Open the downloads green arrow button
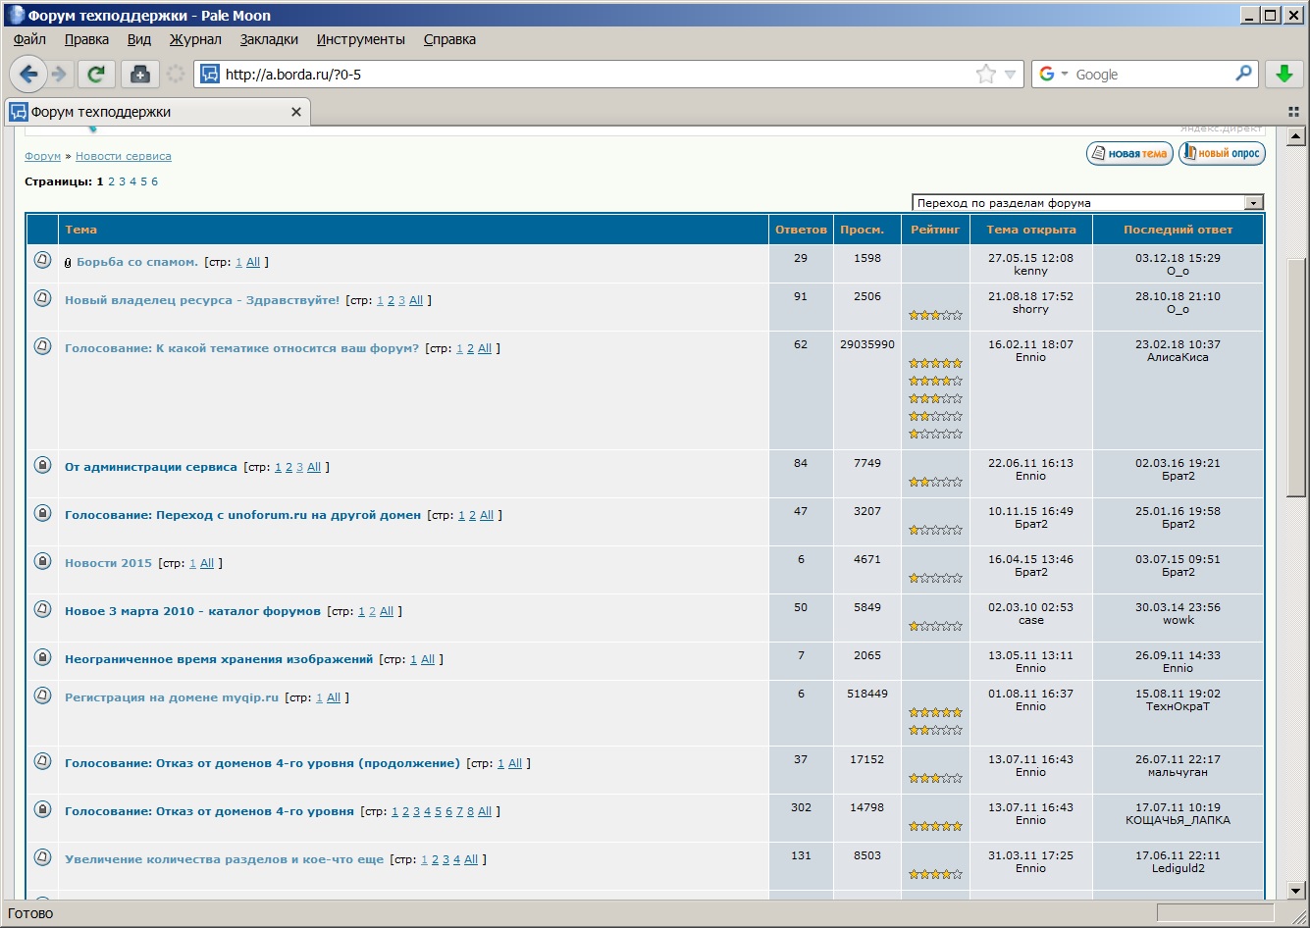The image size is (1310, 928). click(x=1284, y=74)
